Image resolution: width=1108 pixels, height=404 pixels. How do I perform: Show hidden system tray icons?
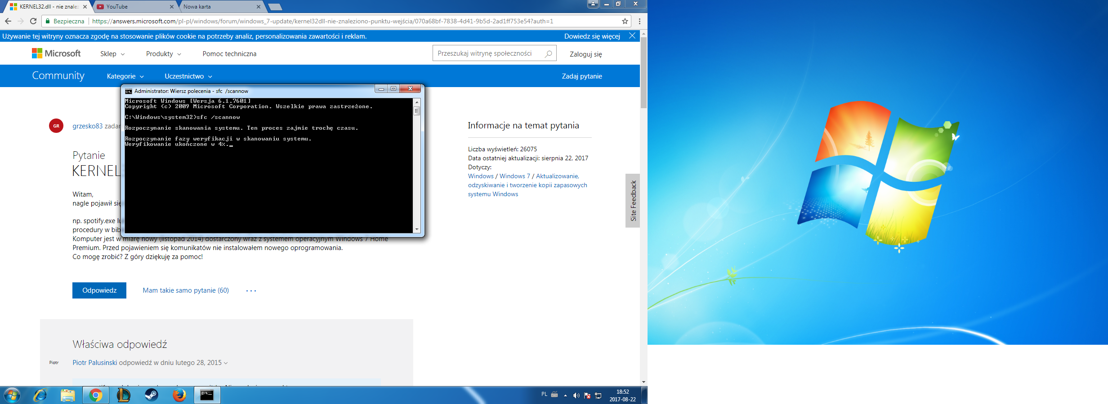click(x=565, y=395)
